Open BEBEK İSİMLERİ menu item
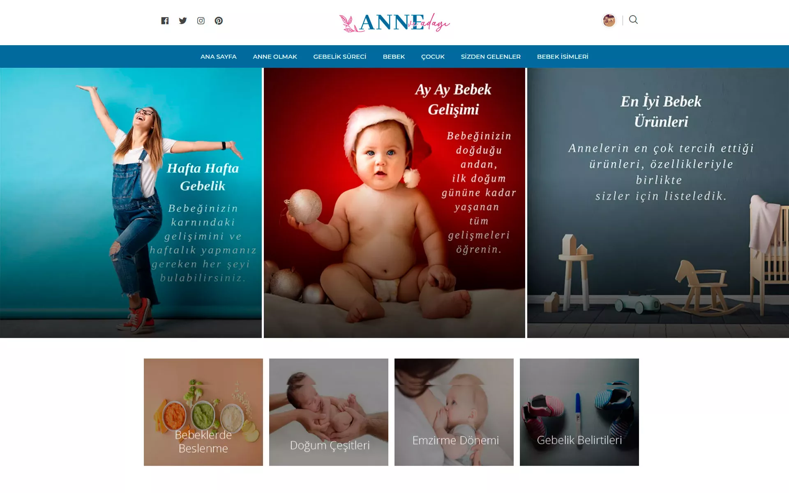 [563, 57]
